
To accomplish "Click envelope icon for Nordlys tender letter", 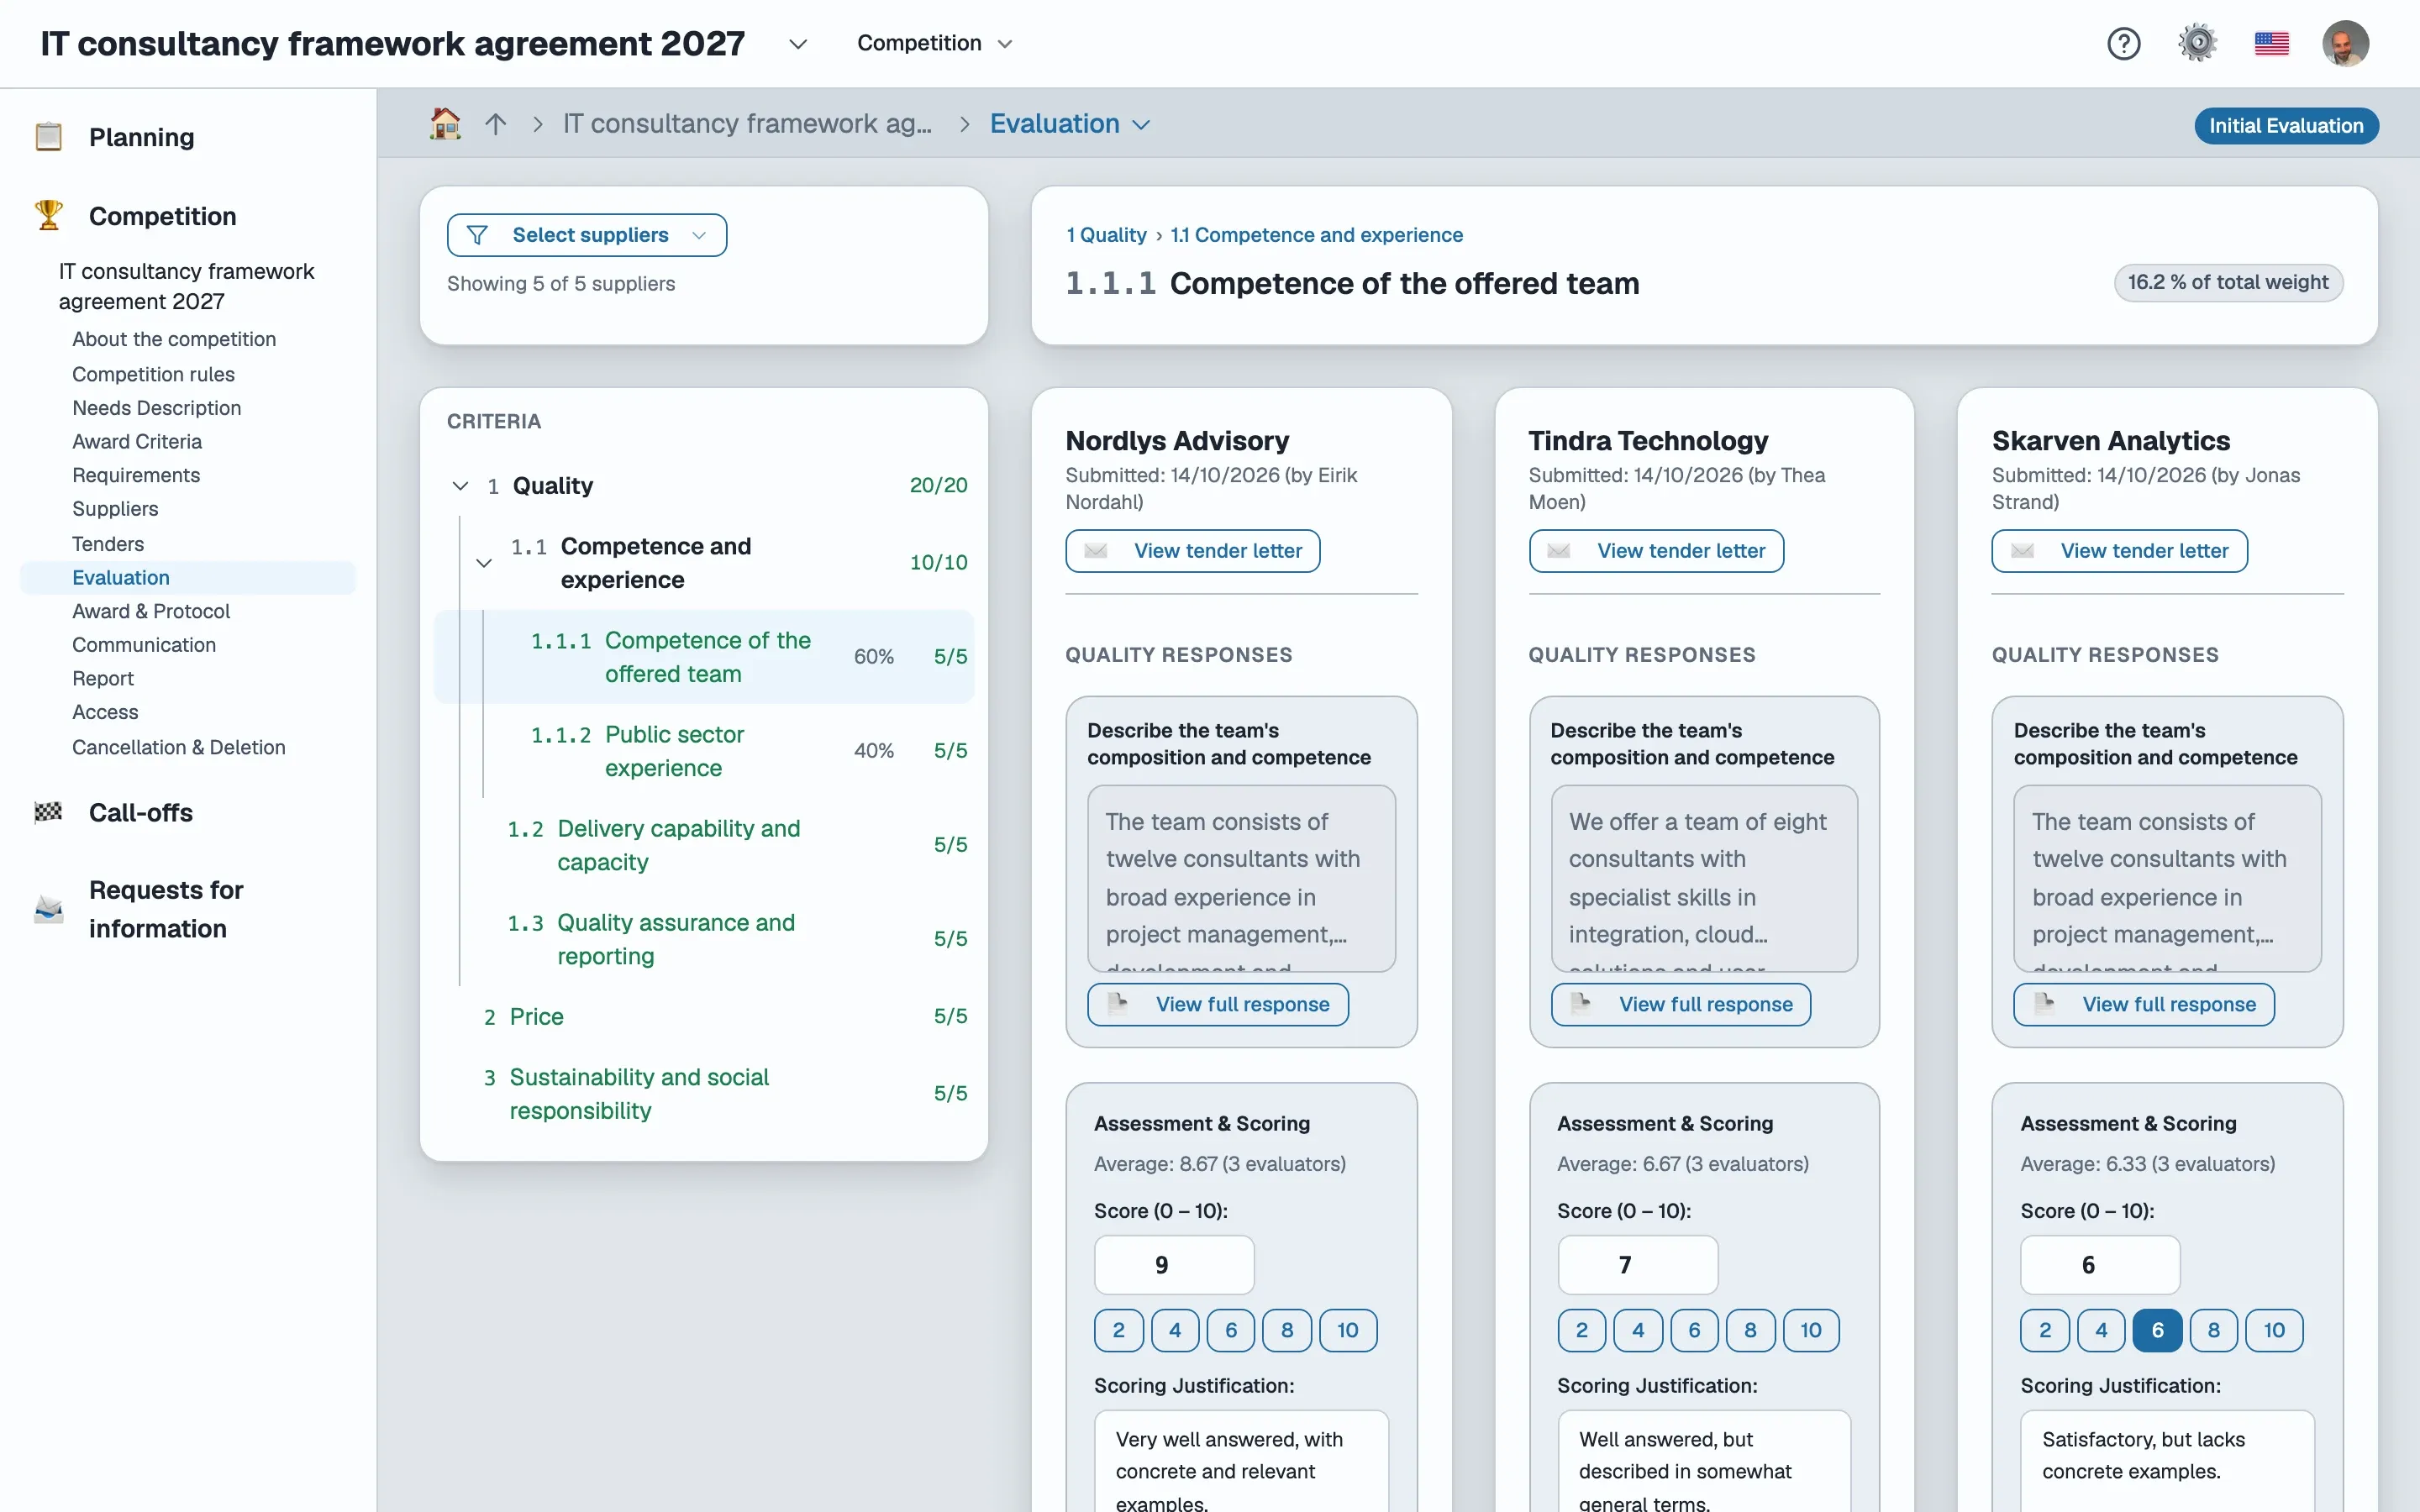I will click(x=1096, y=551).
